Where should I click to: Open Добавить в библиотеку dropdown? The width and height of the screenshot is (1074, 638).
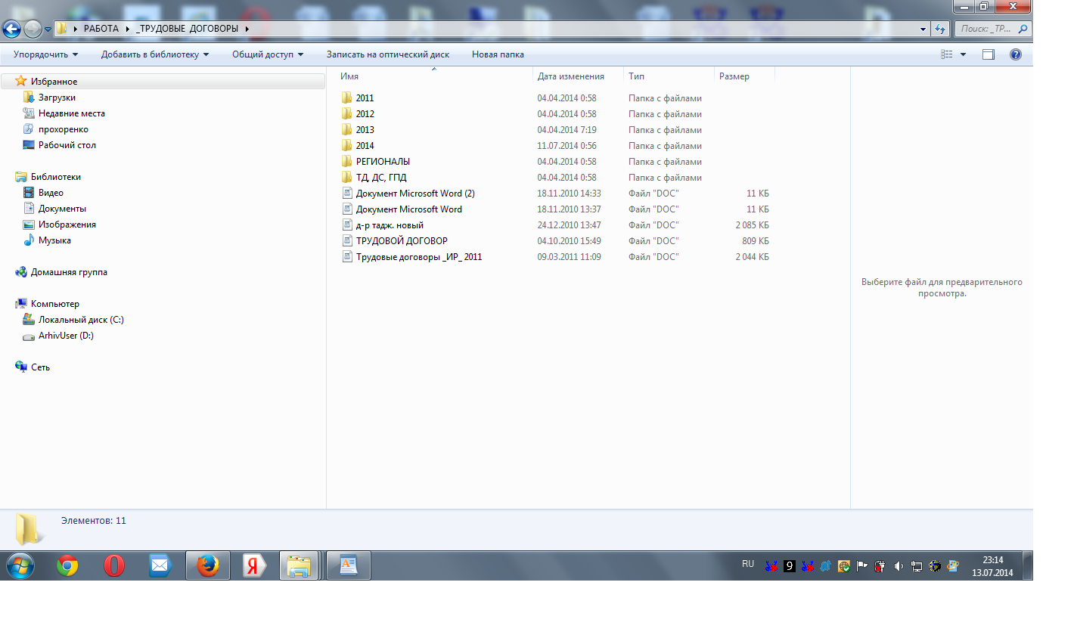[x=155, y=54]
